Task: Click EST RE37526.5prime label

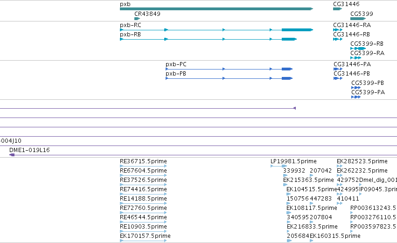Action: click(143, 180)
